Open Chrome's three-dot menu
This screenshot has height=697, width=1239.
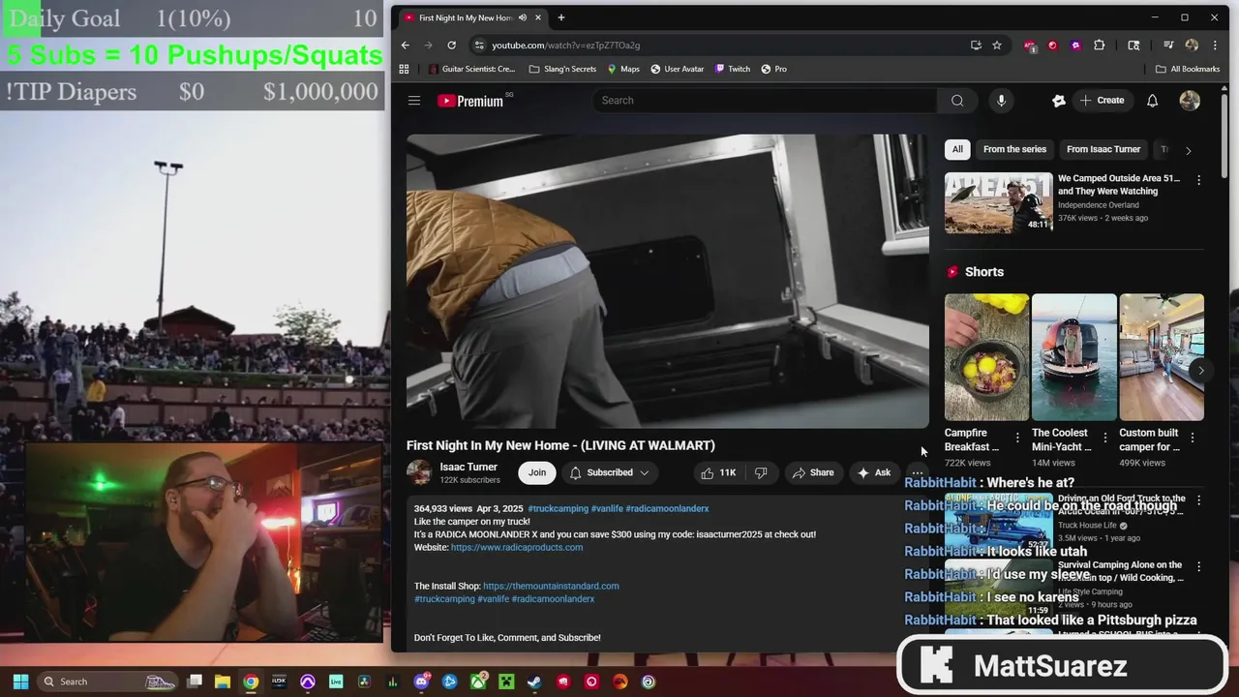(x=1214, y=45)
